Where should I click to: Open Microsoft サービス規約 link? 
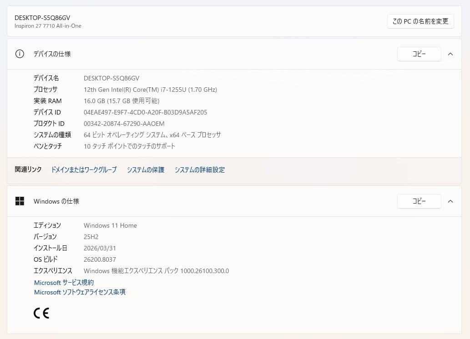(64, 282)
